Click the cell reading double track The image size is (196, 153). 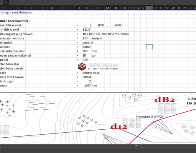point(91,73)
